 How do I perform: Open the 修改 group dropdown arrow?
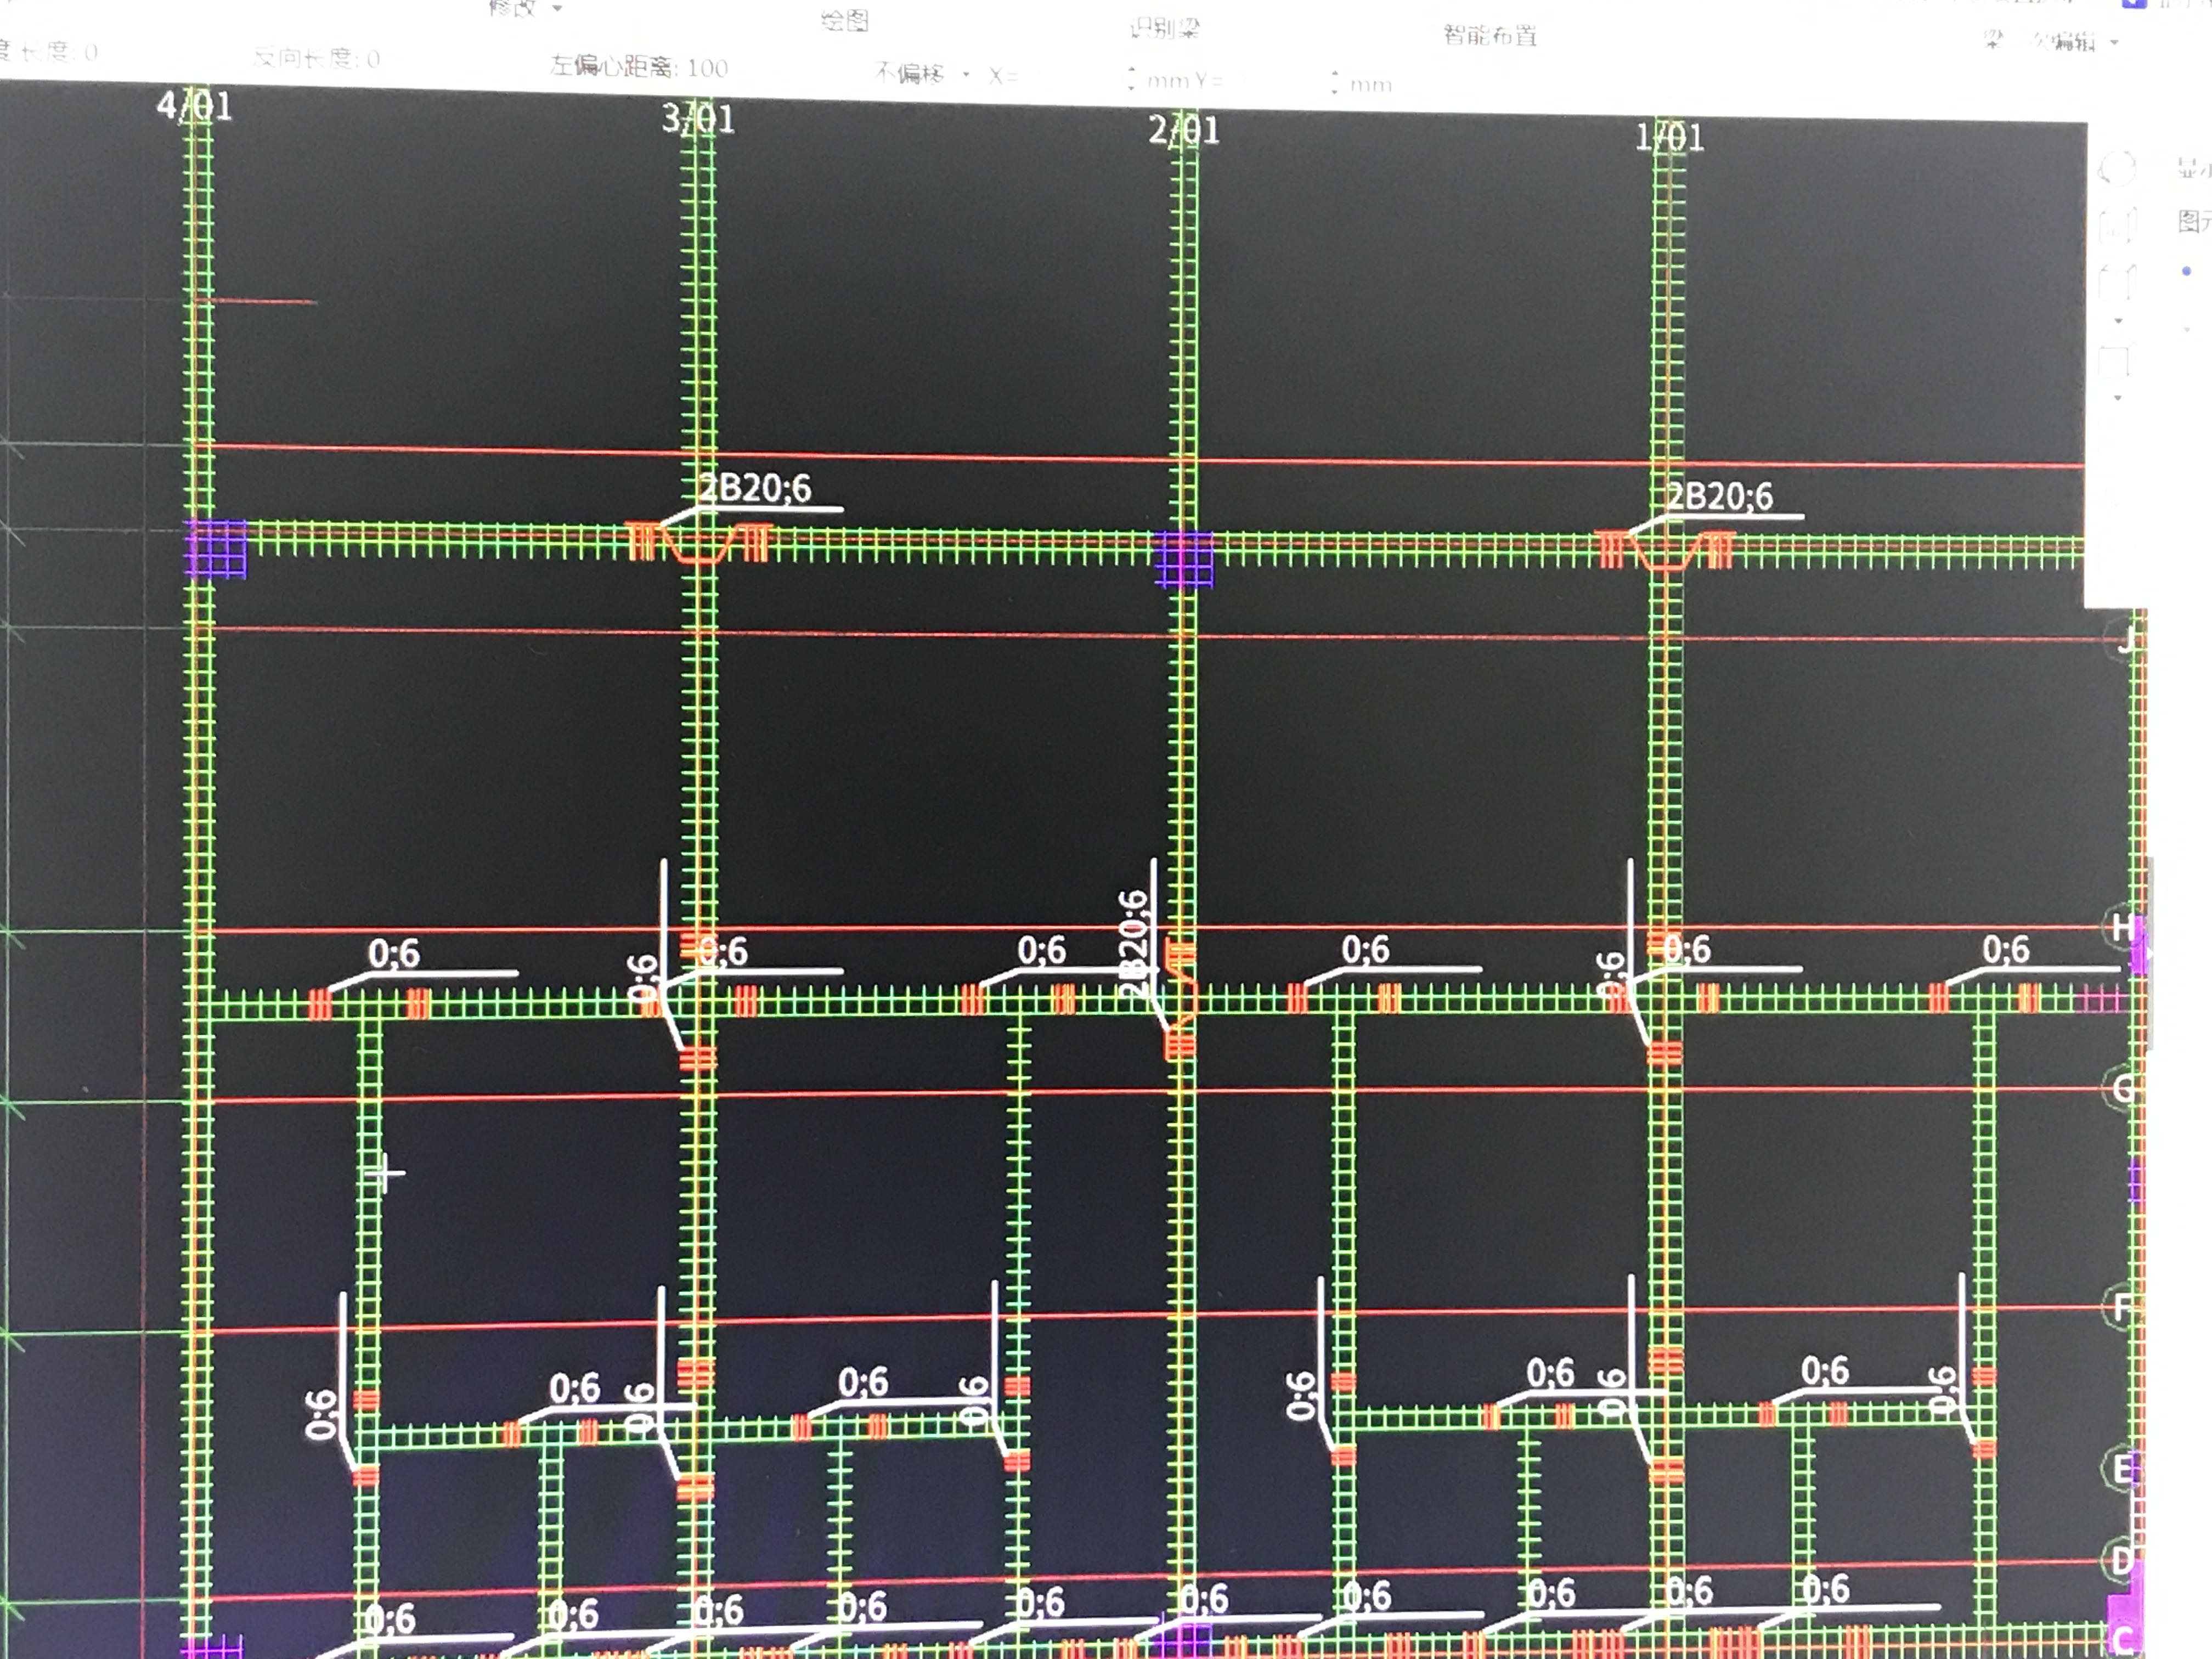tap(558, 9)
